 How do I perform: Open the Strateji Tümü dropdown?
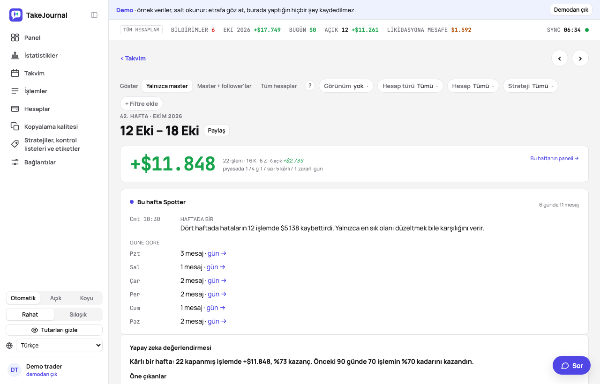click(530, 86)
